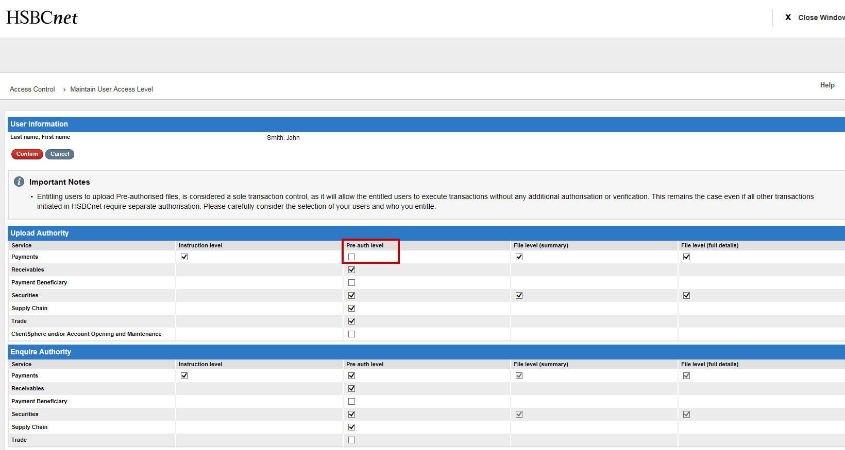Uncheck Enquire Supply Chain Pre-auth checkbox
The width and height of the screenshot is (845, 450).
(x=351, y=427)
